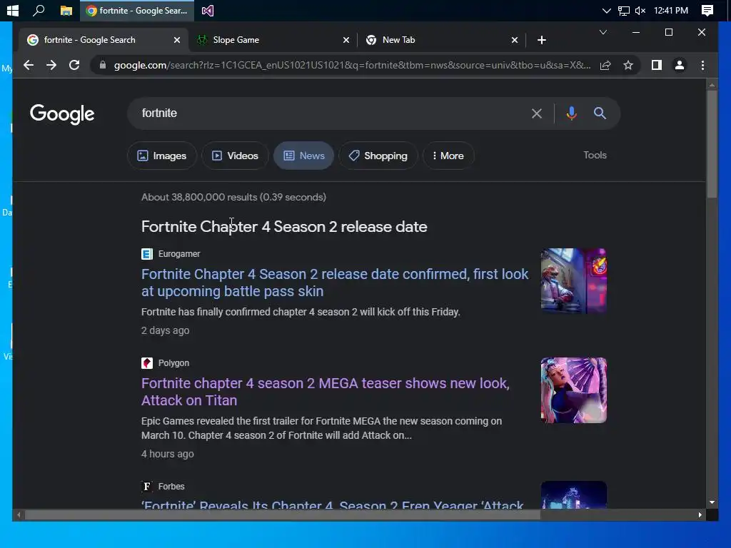Switch to Videos results
Screen dimensions: 731x548
coord(235,156)
